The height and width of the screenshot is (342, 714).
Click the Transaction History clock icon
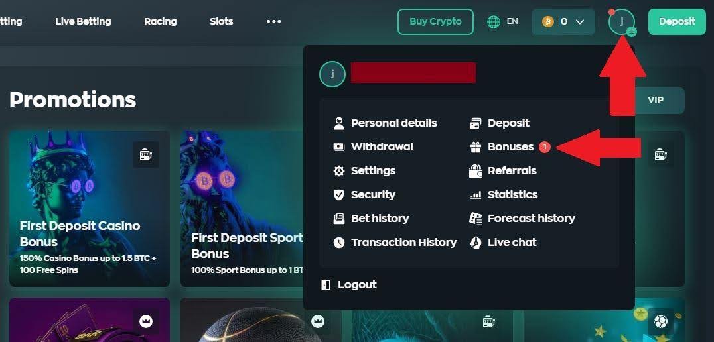[339, 243]
